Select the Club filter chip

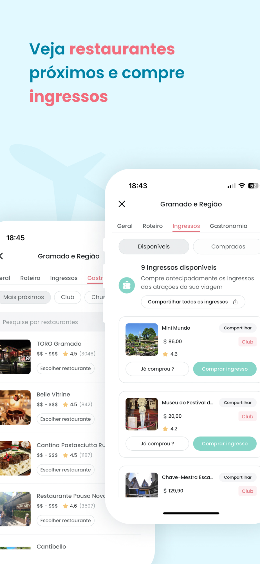click(x=68, y=297)
